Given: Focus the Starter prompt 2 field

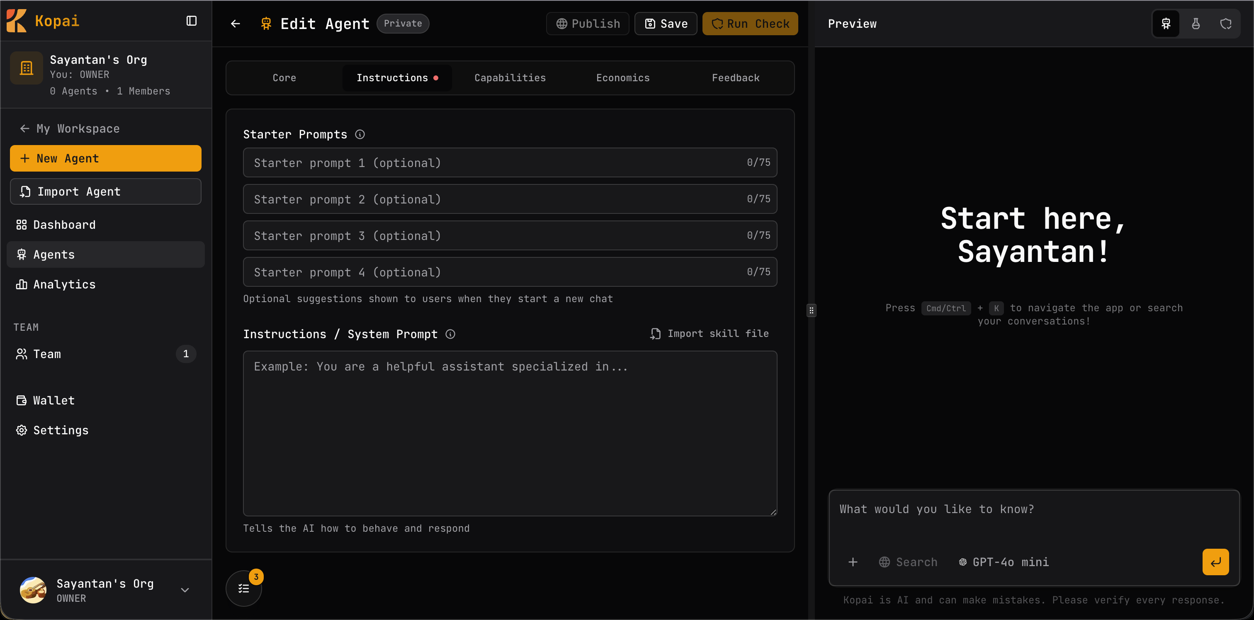Looking at the screenshot, I should [510, 199].
